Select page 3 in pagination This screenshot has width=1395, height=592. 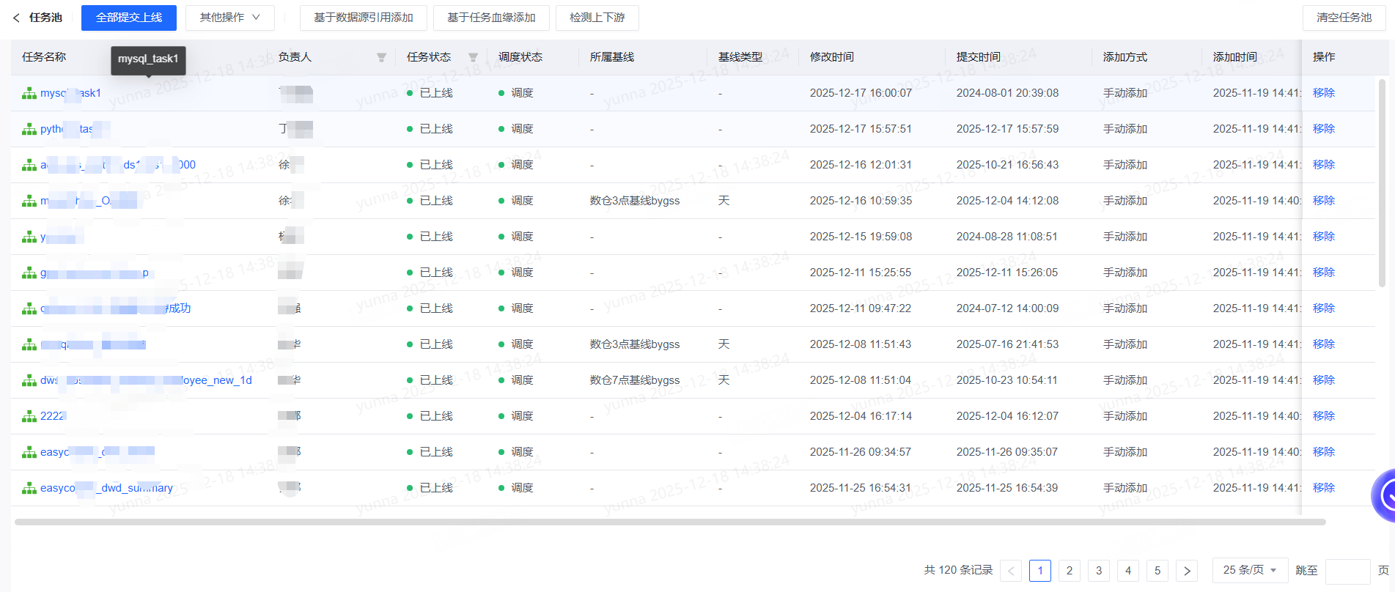pyautogui.click(x=1099, y=570)
